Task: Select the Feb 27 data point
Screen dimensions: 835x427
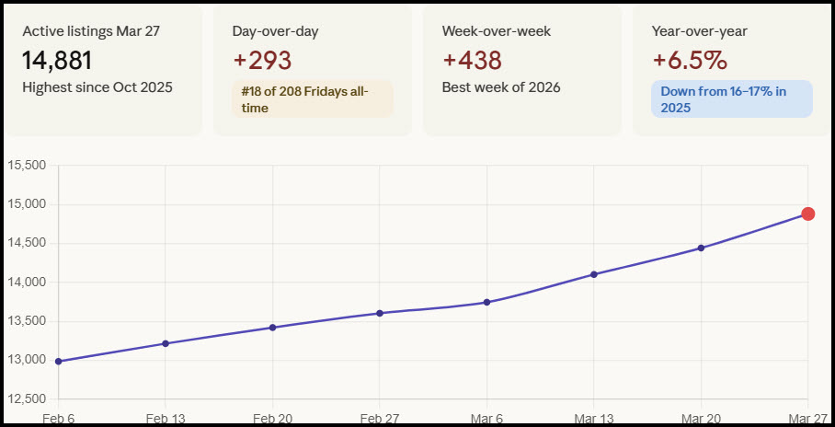Action: click(380, 313)
